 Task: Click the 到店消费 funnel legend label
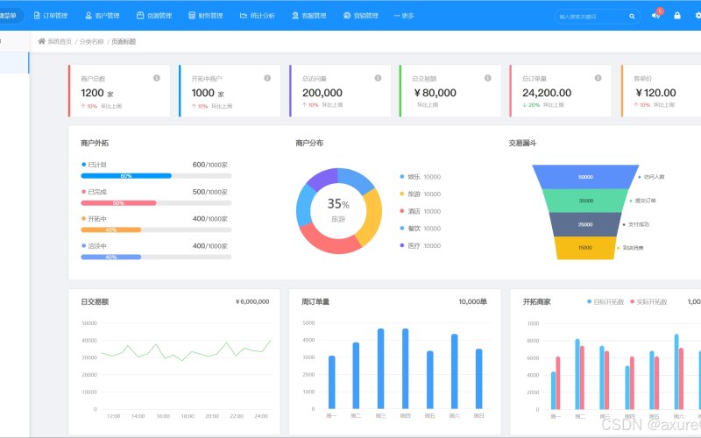630,248
